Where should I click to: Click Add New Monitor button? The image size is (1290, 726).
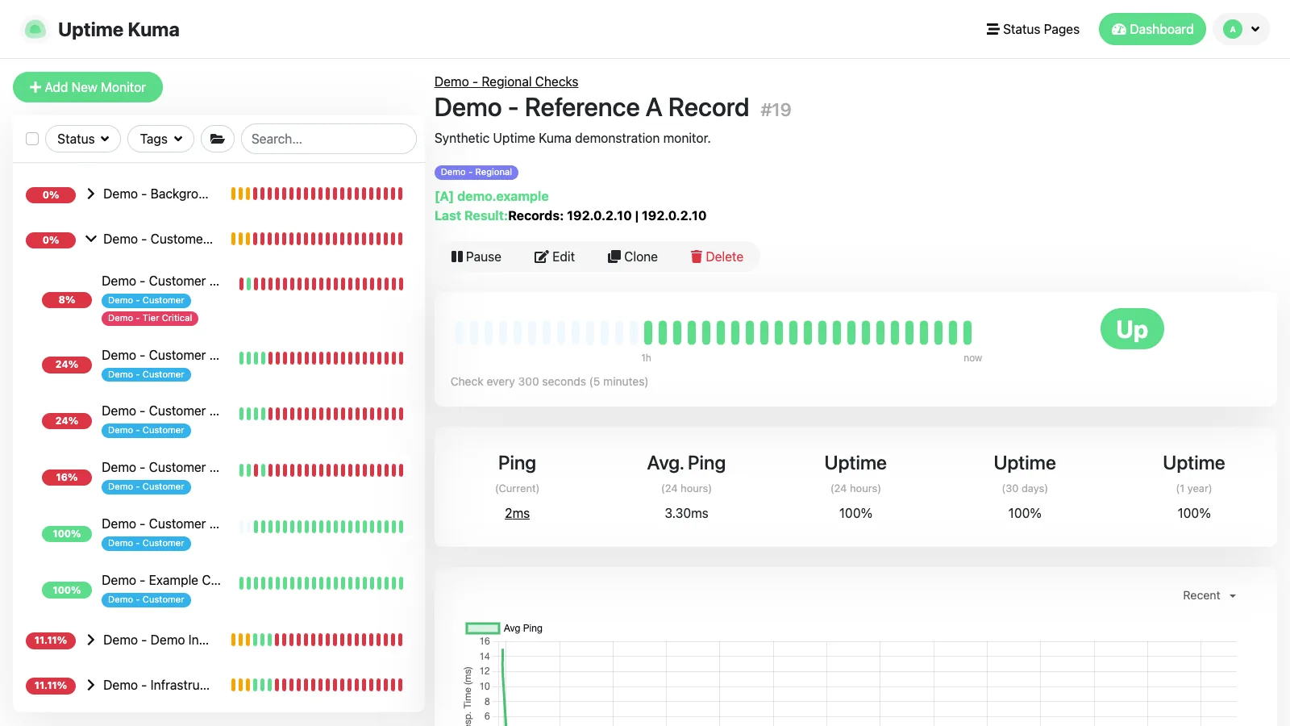pos(88,87)
